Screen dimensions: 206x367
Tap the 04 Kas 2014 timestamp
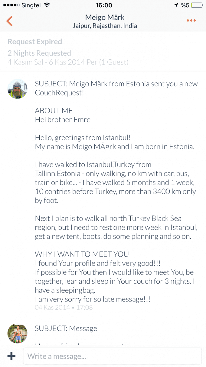click(x=64, y=308)
